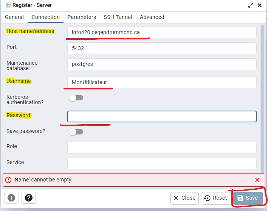Switch to the General tab

[14, 17]
